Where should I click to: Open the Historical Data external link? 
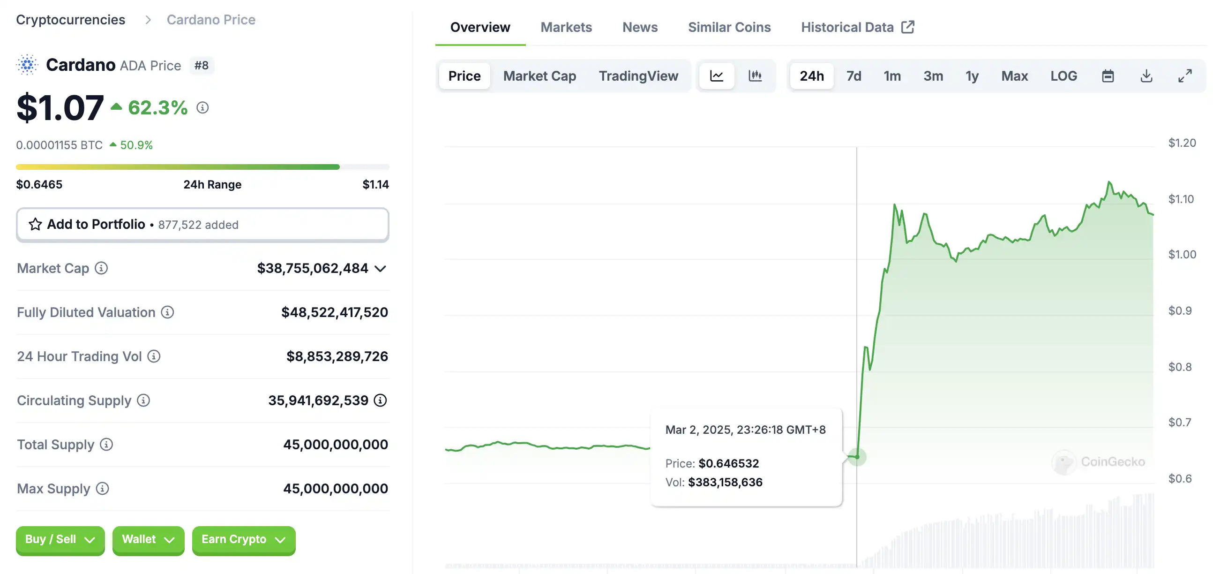click(x=857, y=27)
